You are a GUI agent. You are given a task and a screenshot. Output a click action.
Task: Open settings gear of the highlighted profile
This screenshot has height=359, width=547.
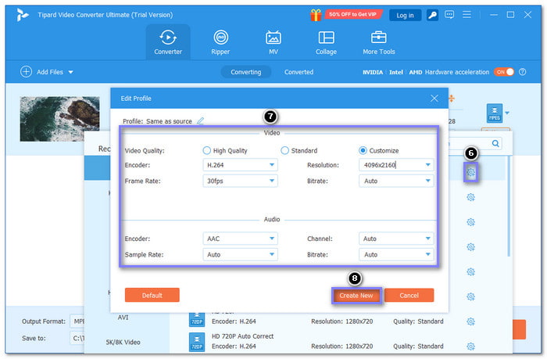470,172
